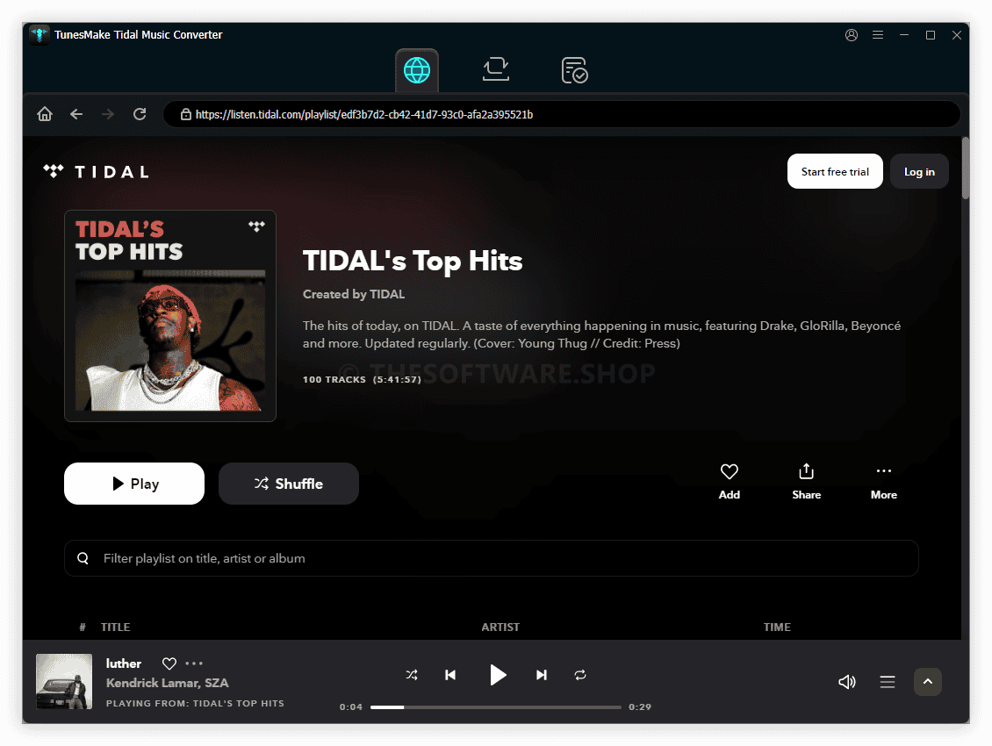Maximize the TunesMake window

coord(930,35)
